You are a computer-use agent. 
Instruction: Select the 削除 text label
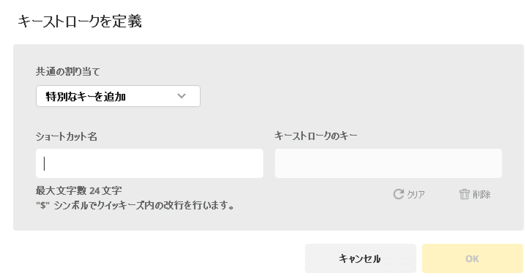[481, 194]
